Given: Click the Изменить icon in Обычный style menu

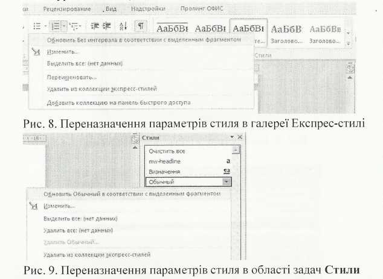Looking at the screenshot, I should [33, 206].
